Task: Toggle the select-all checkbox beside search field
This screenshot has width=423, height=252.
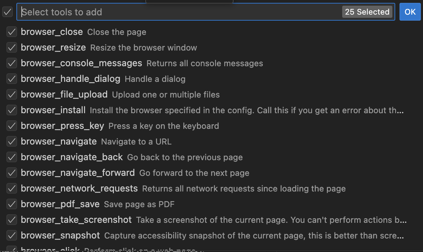Action: [7, 12]
